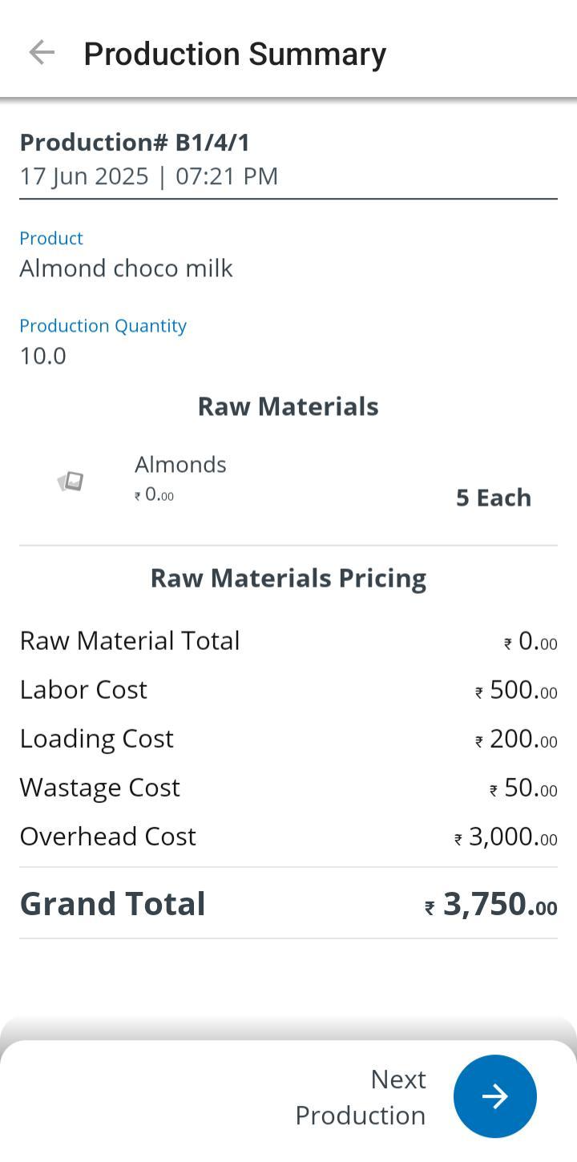The width and height of the screenshot is (577, 1162).
Task: Tap the 17 Jun 2025 date line
Action: [x=149, y=176]
